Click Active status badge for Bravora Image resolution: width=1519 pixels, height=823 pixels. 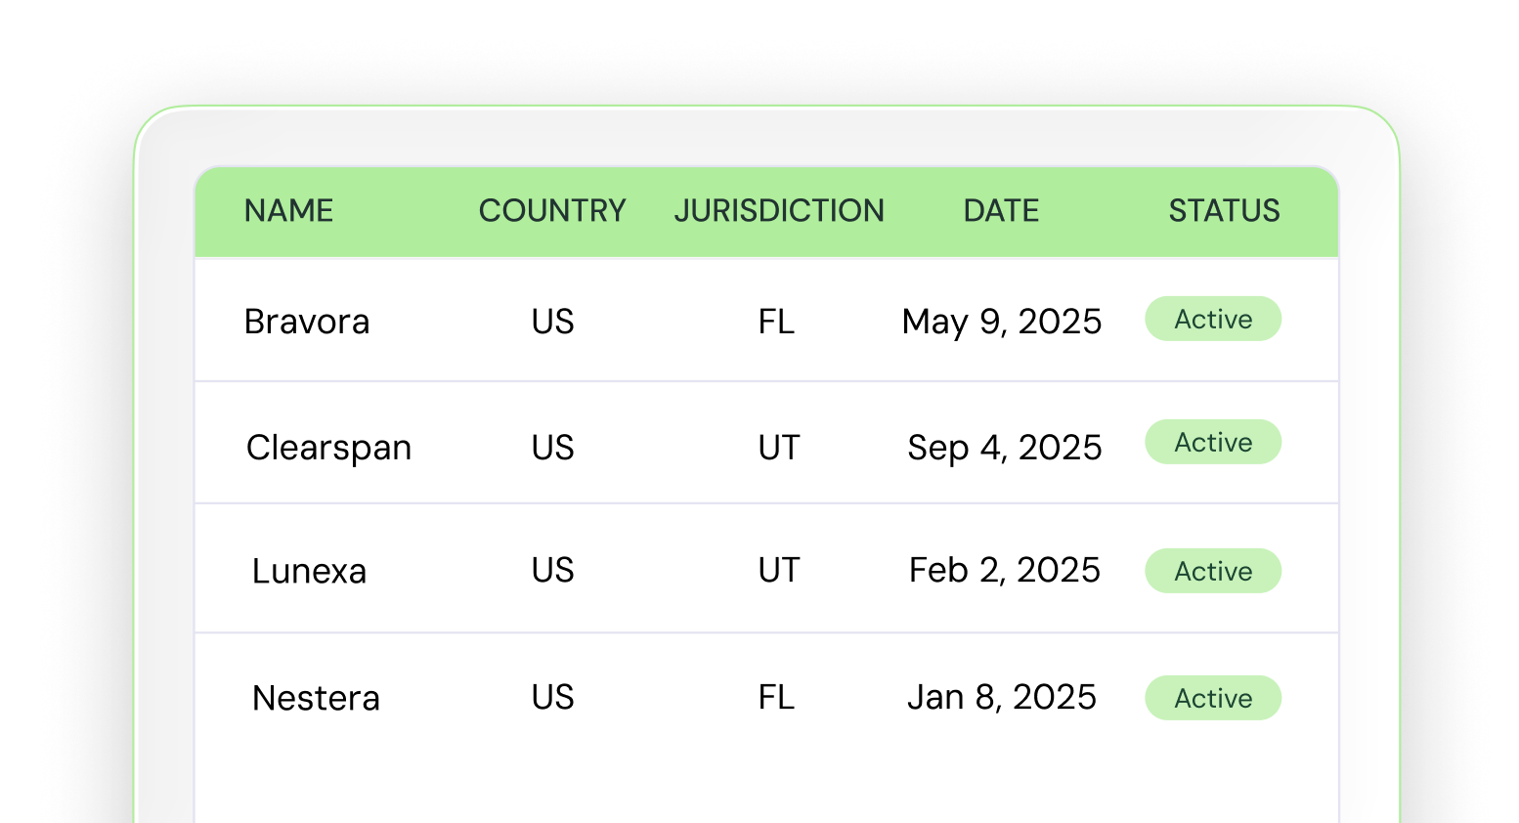pyautogui.click(x=1213, y=320)
